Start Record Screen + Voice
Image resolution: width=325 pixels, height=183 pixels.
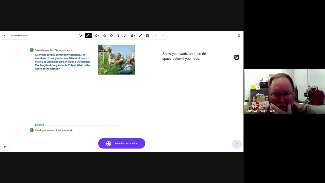click(122, 143)
